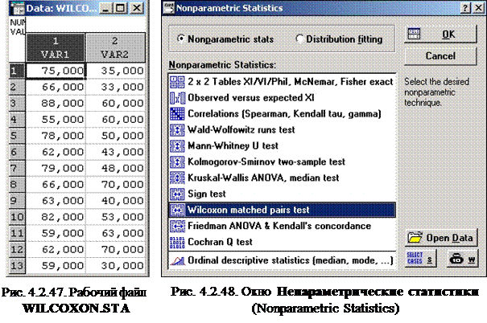Click VAR1 cell 88,000 in row 3
This screenshot has height=323, width=487.
56,104
